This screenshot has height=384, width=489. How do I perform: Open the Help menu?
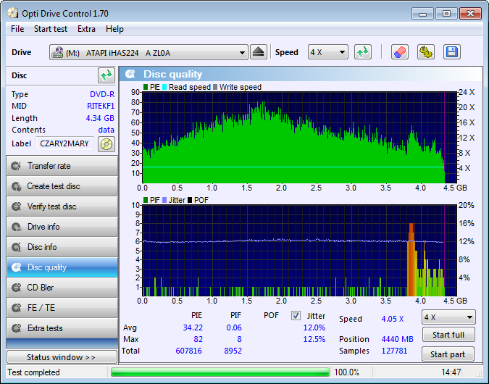tap(114, 29)
